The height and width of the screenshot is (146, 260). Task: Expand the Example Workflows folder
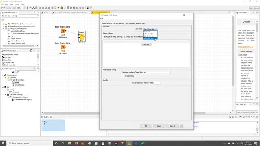point(6,31)
